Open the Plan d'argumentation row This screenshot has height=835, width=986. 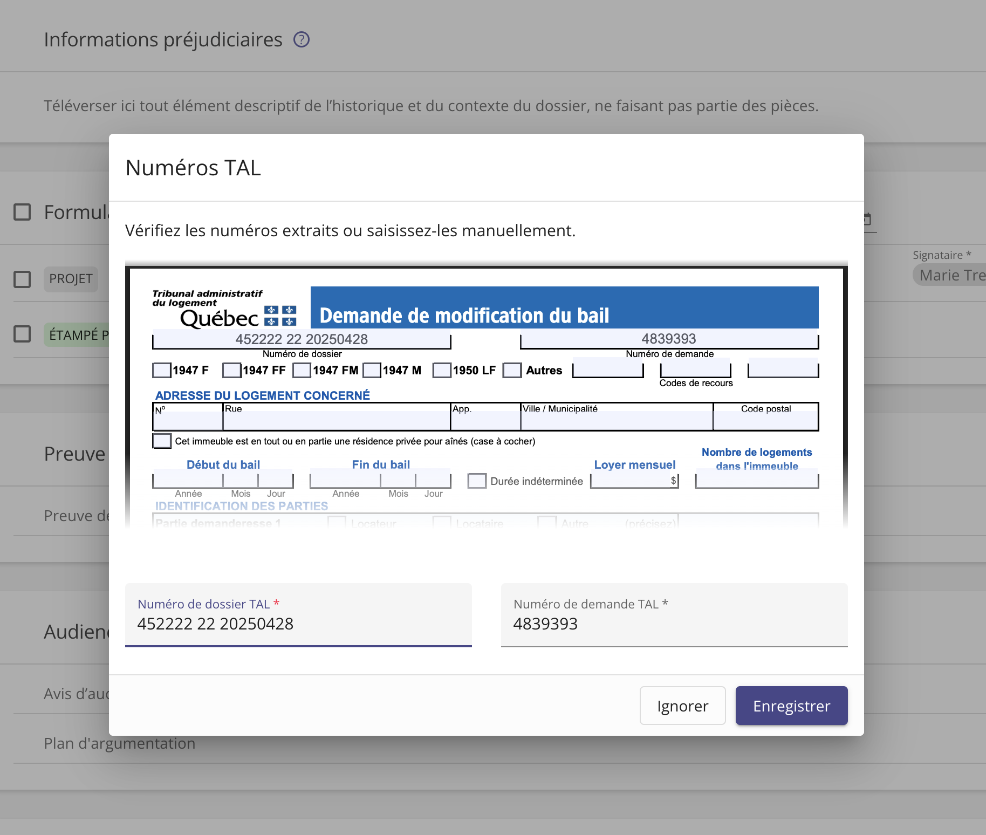pyautogui.click(x=120, y=743)
